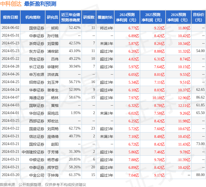Image resolution: width=206 pixels, height=187 pixels.
Task: Click the 2025预测净利润 column header
Action: [x=153, y=17]
